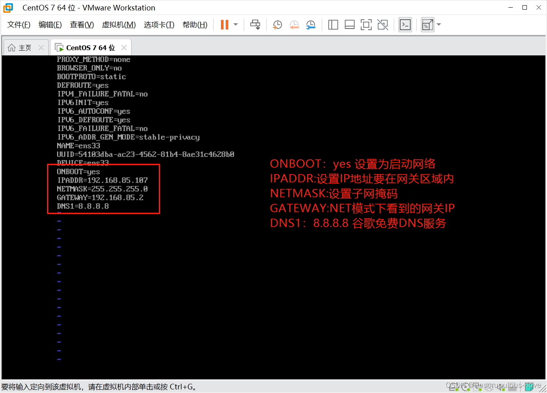This screenshot has height=393, width=547.
Task: Take a snapshot of this virtual machine
Action: pyautogui.click(x=277, y=25)
